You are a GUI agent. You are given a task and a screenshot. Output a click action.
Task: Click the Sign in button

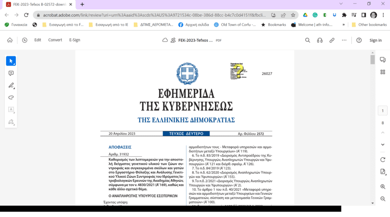pos(375,40)
